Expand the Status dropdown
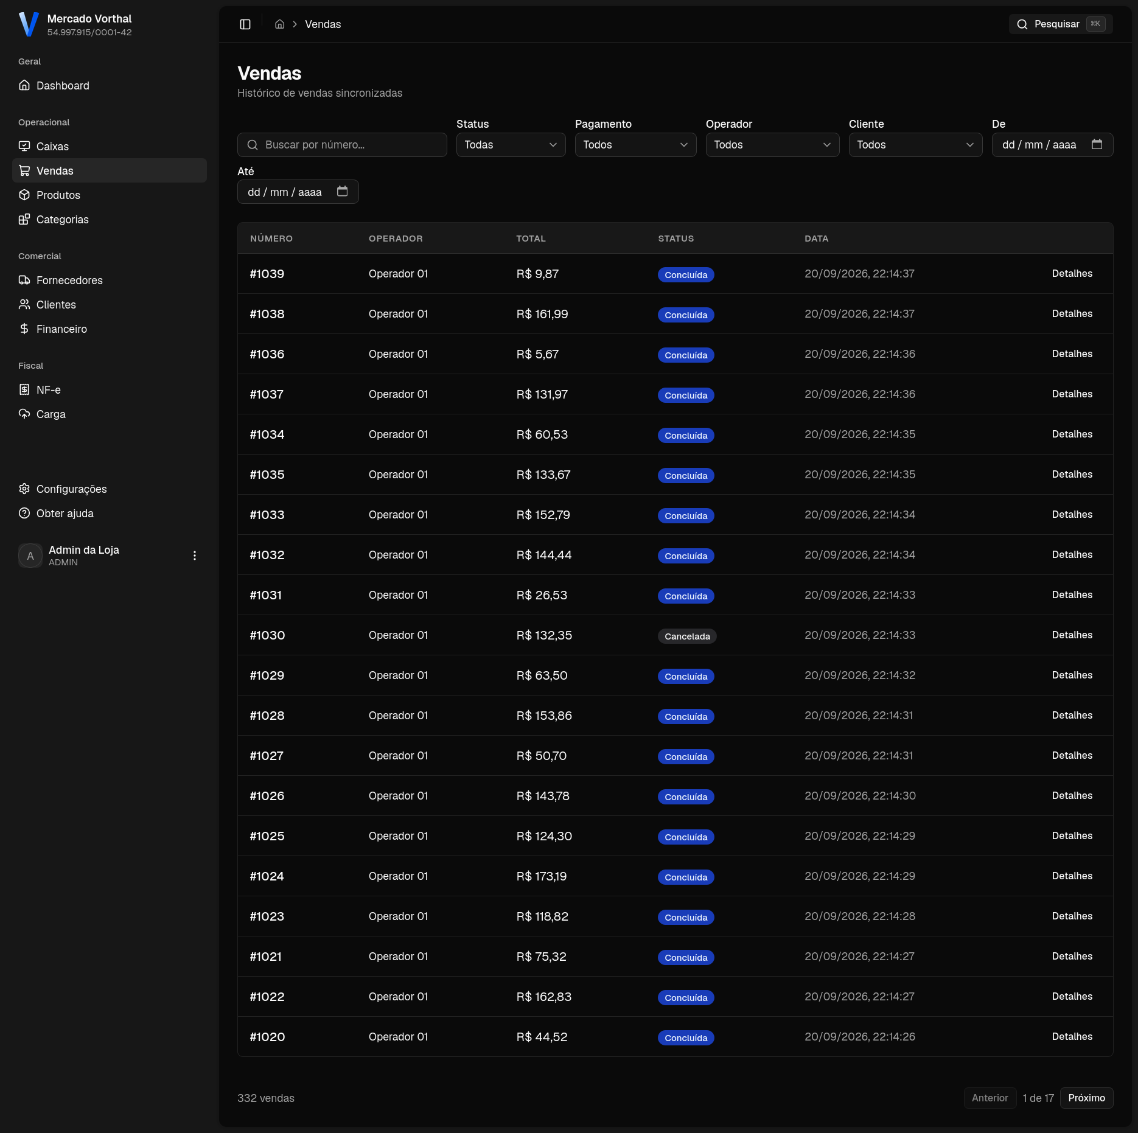Image resolution: width=1138 pixels, height=1133 pixels. [x=511, y=145]
